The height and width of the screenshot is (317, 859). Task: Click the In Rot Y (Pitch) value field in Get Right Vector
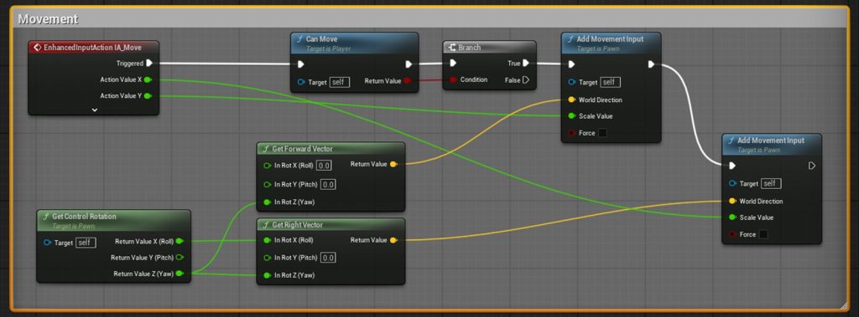pyautogui.click(x=328, y=258)
